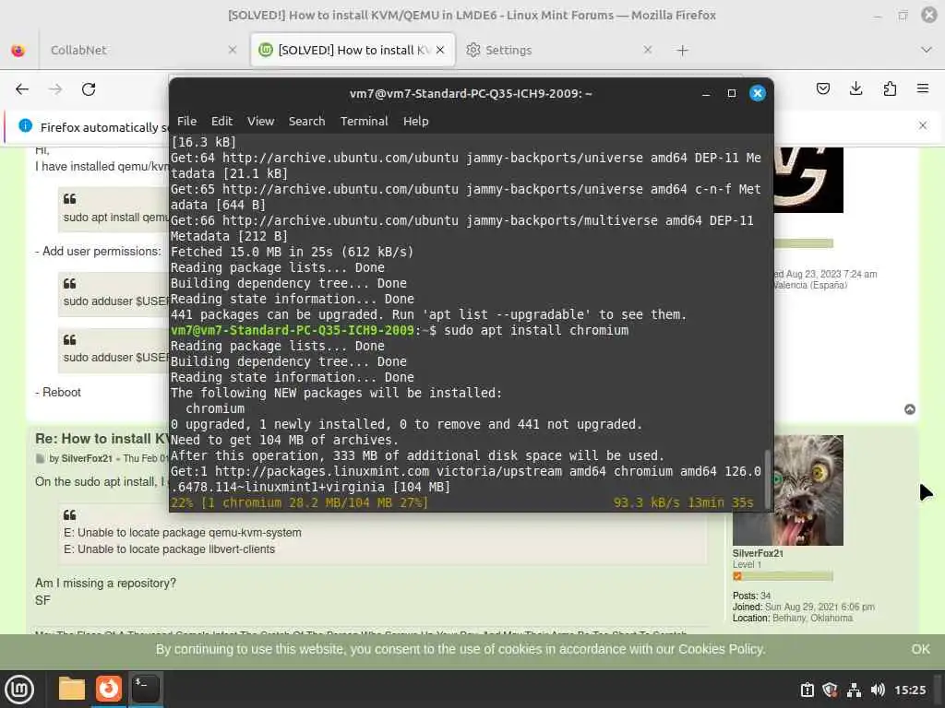Click the 'sudo apt install chromium' command text
This screenshot has width=945, height=708.
coord(536,331)
